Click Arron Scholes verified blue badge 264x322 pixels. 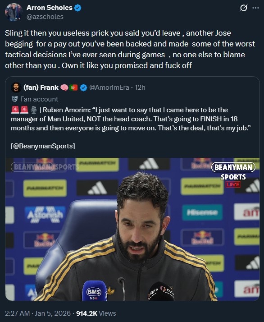pos(78,8)
